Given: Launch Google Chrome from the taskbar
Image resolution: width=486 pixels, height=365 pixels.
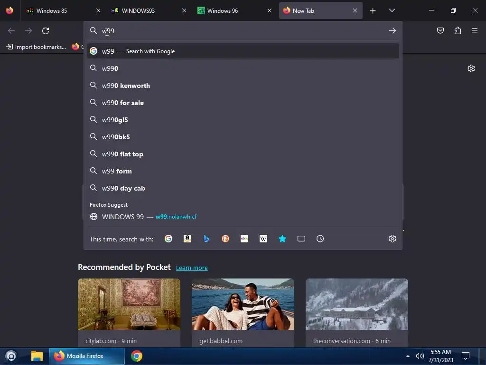Looking at the screenshot, I should tap(137, 356).
